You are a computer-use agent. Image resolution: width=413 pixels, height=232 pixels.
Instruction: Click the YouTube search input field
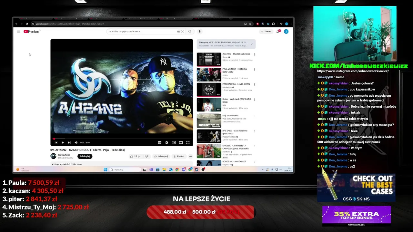142,32
